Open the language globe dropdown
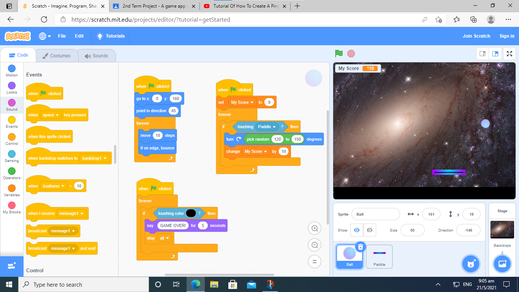Viewport: 519px width, 292px height. click(x=44, y=36)
